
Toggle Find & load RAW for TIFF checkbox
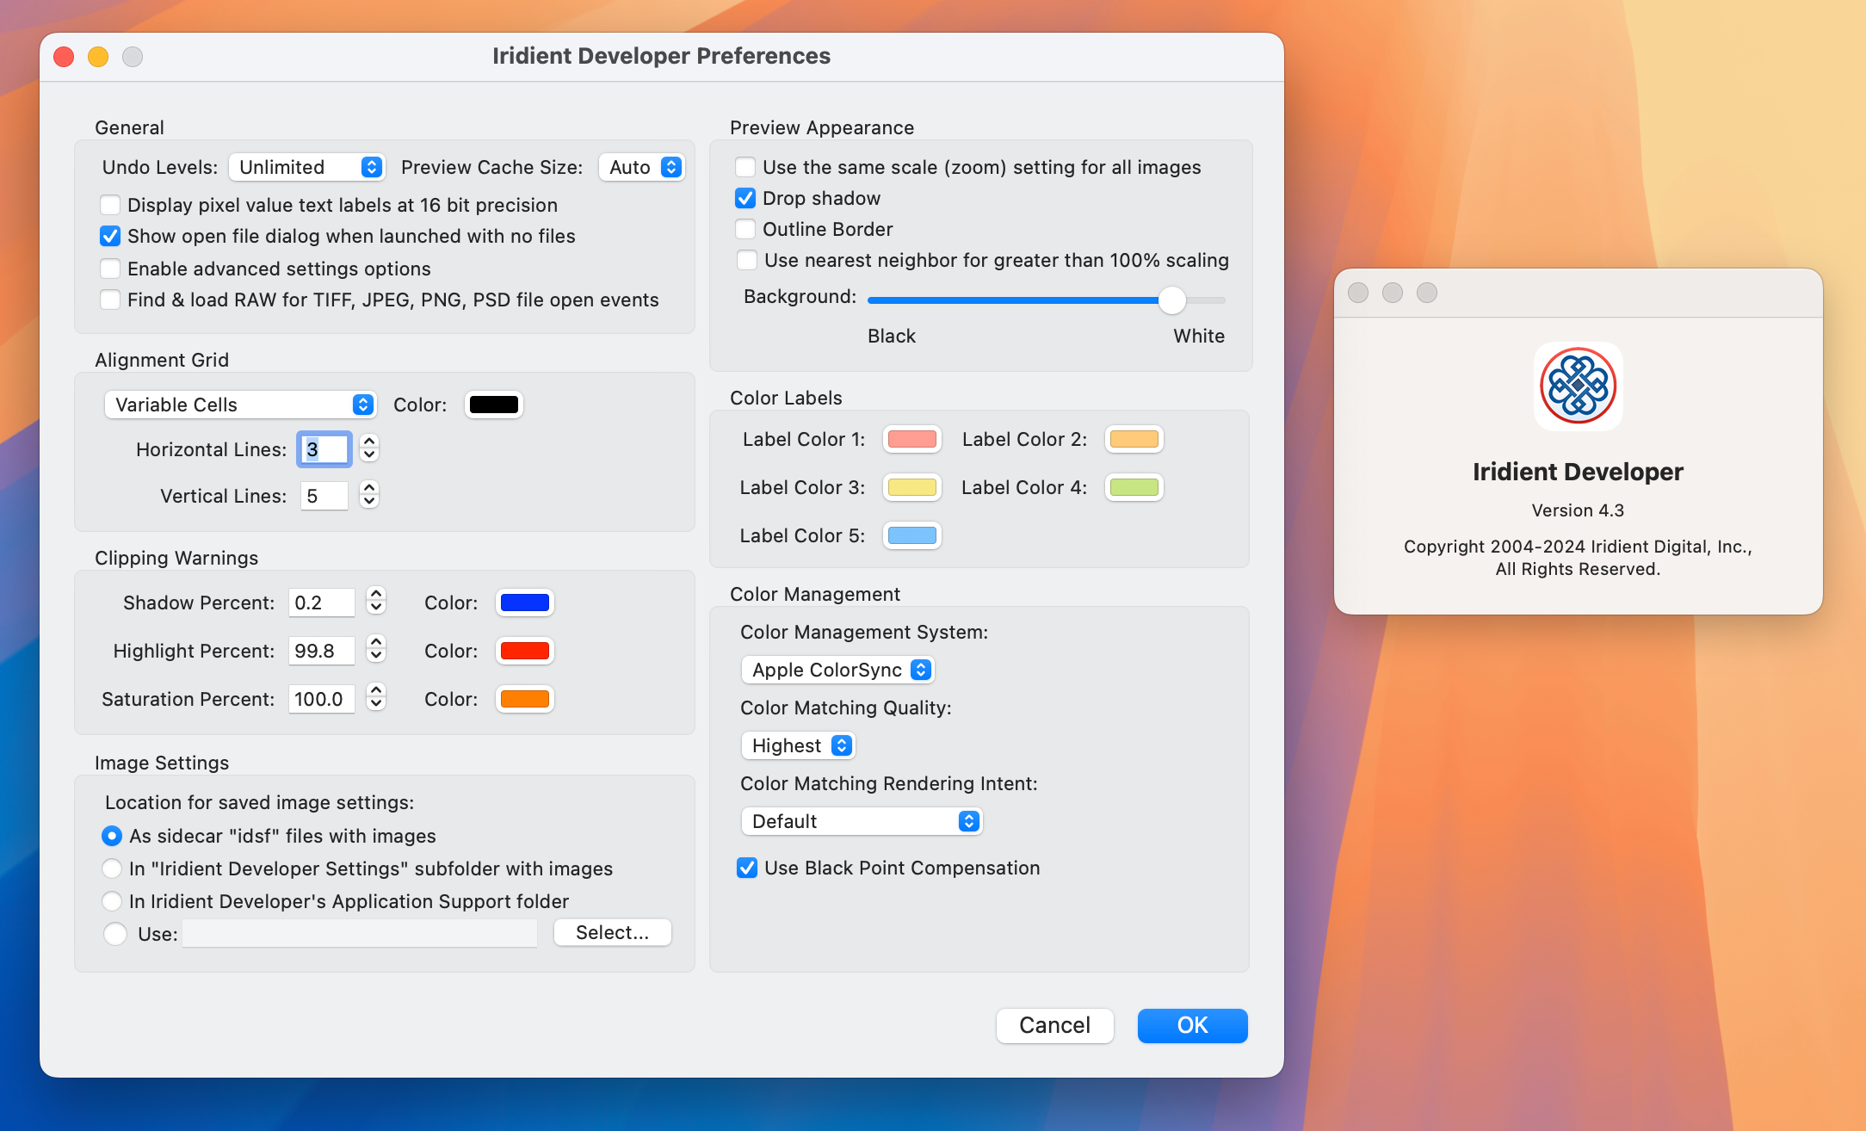point(110,300)
